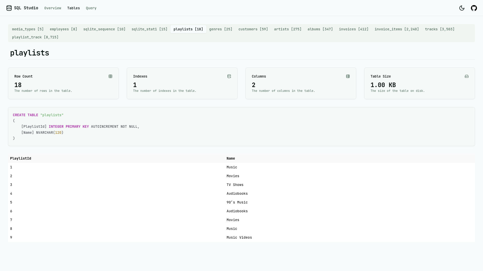Switch to the media_types table tab
This screenshot has height=271, width=483.
28,29
